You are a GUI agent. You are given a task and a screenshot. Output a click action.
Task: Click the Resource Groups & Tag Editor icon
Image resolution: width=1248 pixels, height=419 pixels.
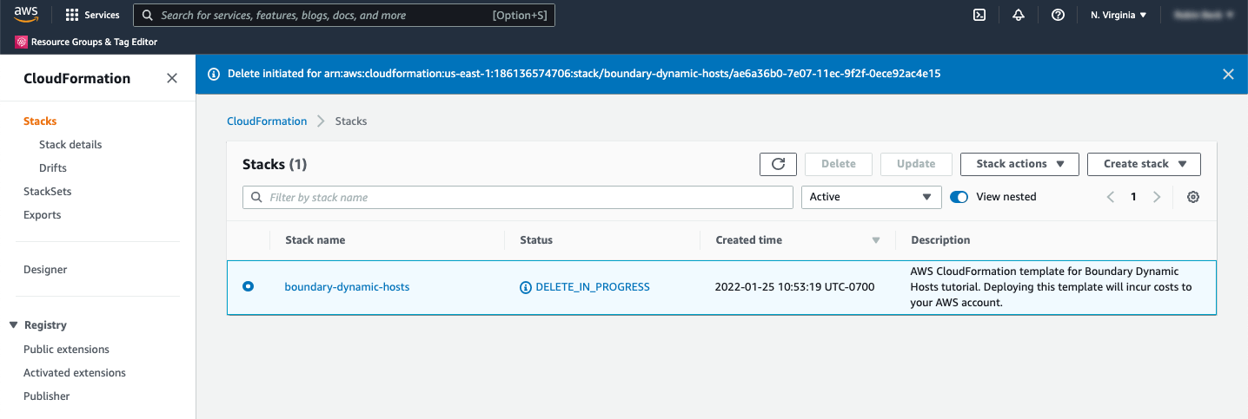click(x=21, y=42)
